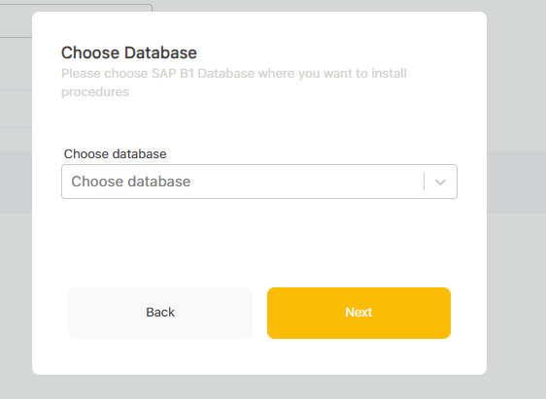546x399 pixels.
Task: Click the SAP B1 Database description text
Action: [234, 83]
